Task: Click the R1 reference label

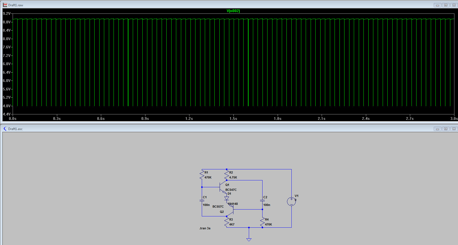Action: (206, 172)
